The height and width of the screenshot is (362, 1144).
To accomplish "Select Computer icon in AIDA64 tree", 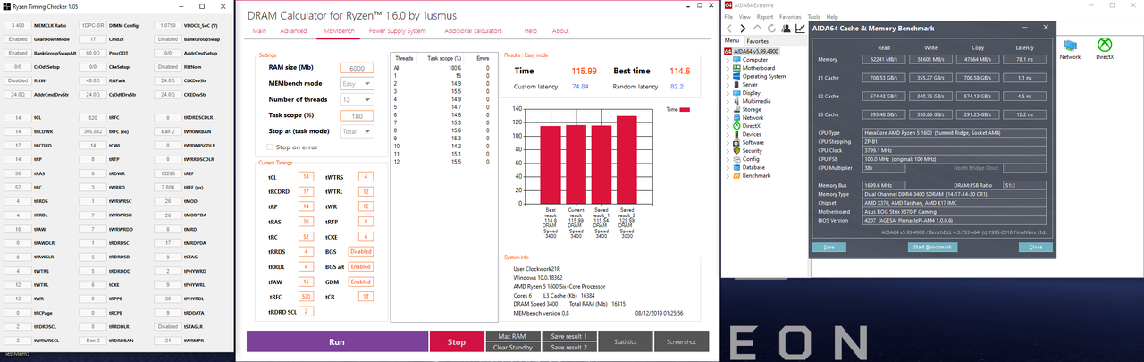I will point(737,60).
